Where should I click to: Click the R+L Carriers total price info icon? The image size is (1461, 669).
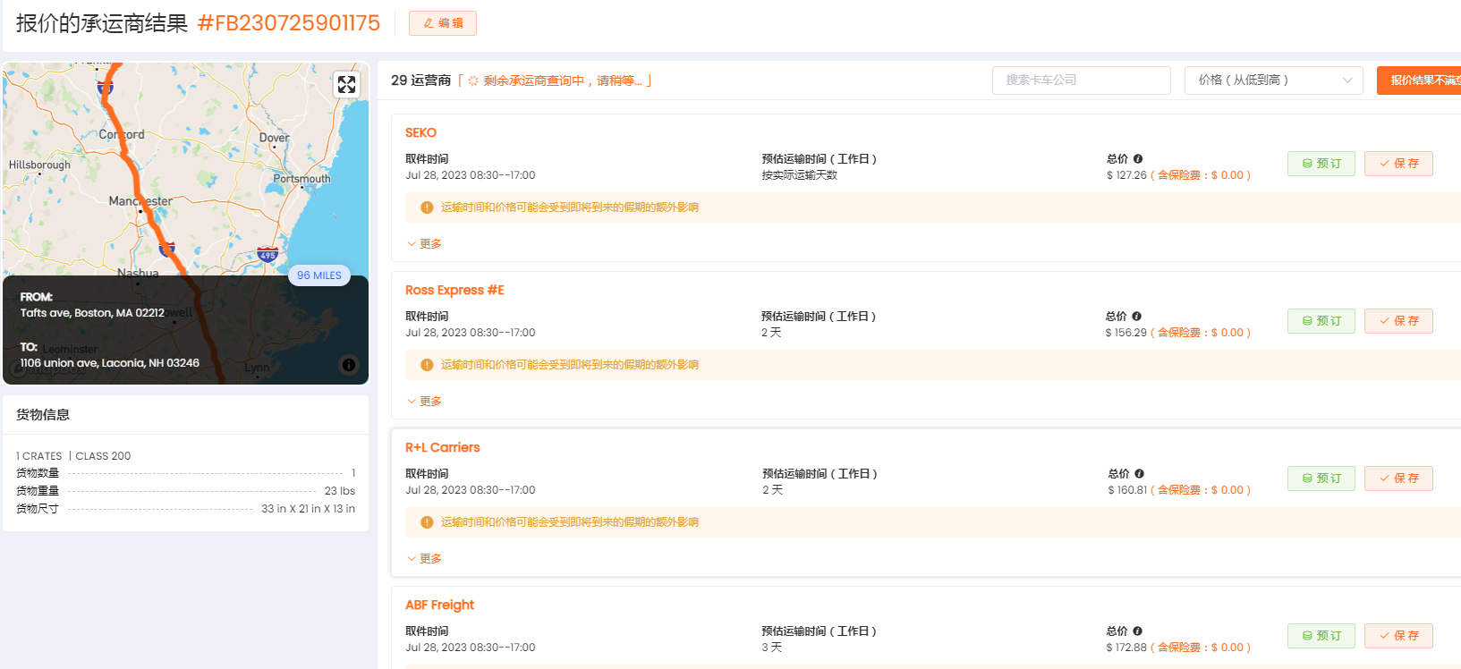1139,474
